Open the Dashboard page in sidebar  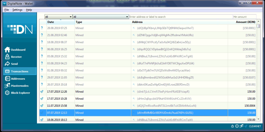tap(15, 50)
